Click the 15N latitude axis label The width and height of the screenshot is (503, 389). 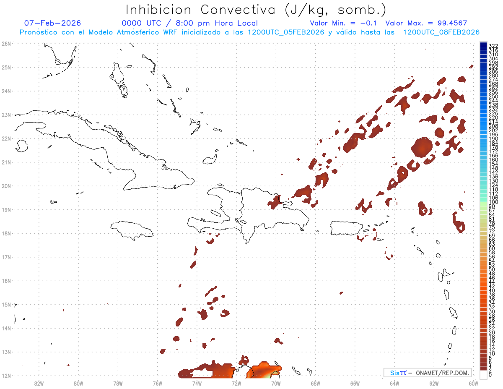(x=6, y=304)
